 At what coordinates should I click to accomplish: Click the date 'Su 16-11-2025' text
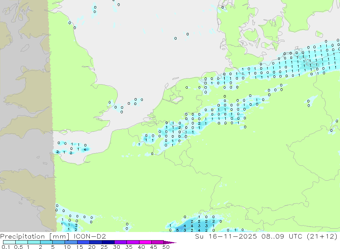coord(226,236)
